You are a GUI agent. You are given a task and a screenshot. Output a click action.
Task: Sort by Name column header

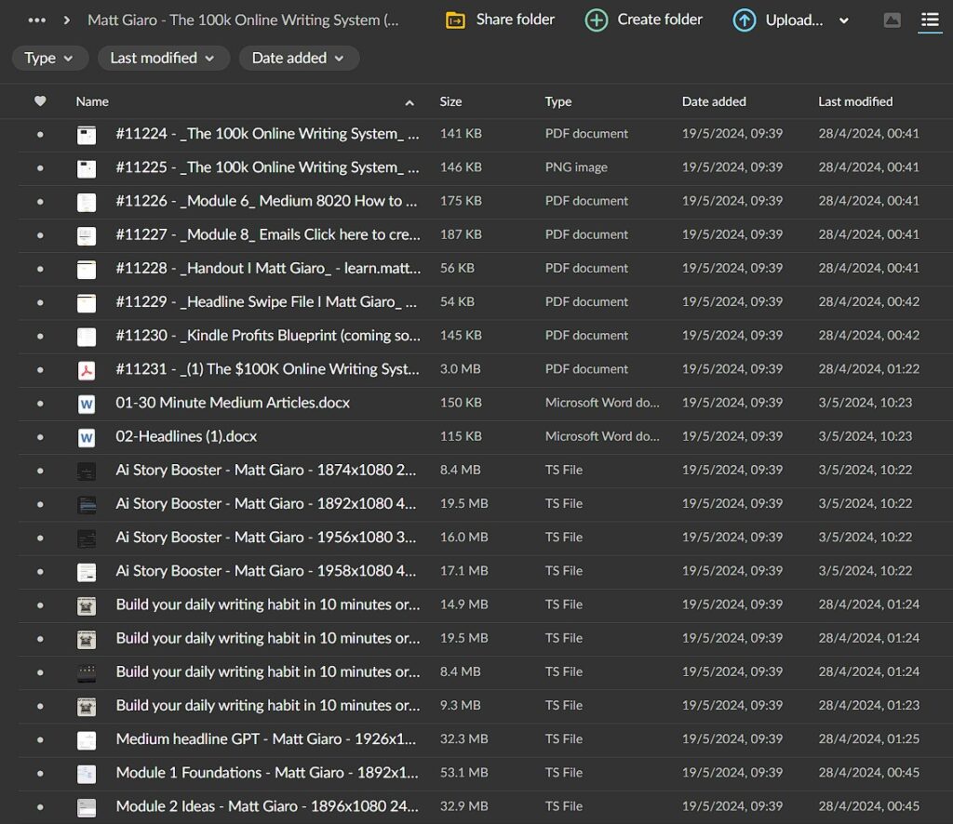click(92, 101)
